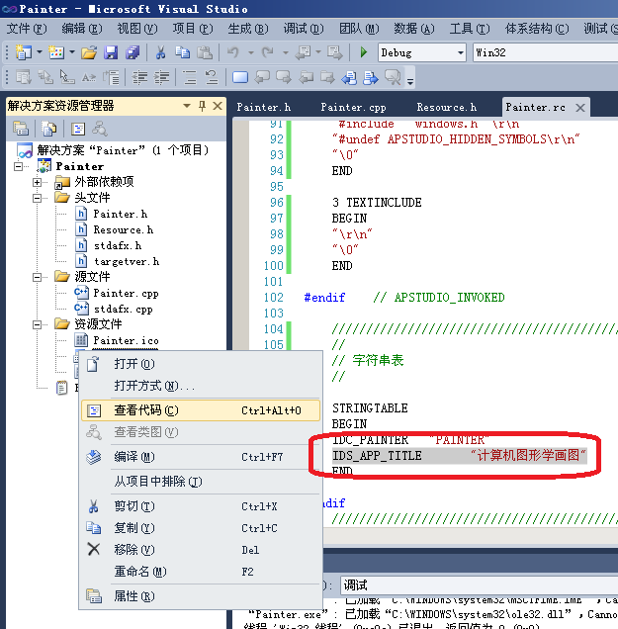Open the 文件(F) menu
The image size is (618, 629).
(x=27, y=29)
